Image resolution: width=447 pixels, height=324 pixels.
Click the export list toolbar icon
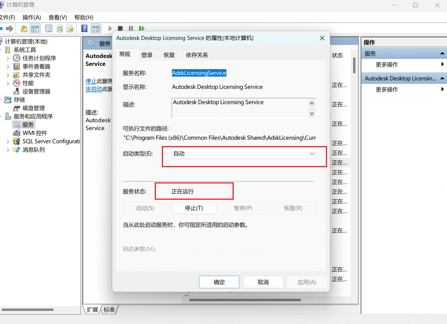pos(70,28)
